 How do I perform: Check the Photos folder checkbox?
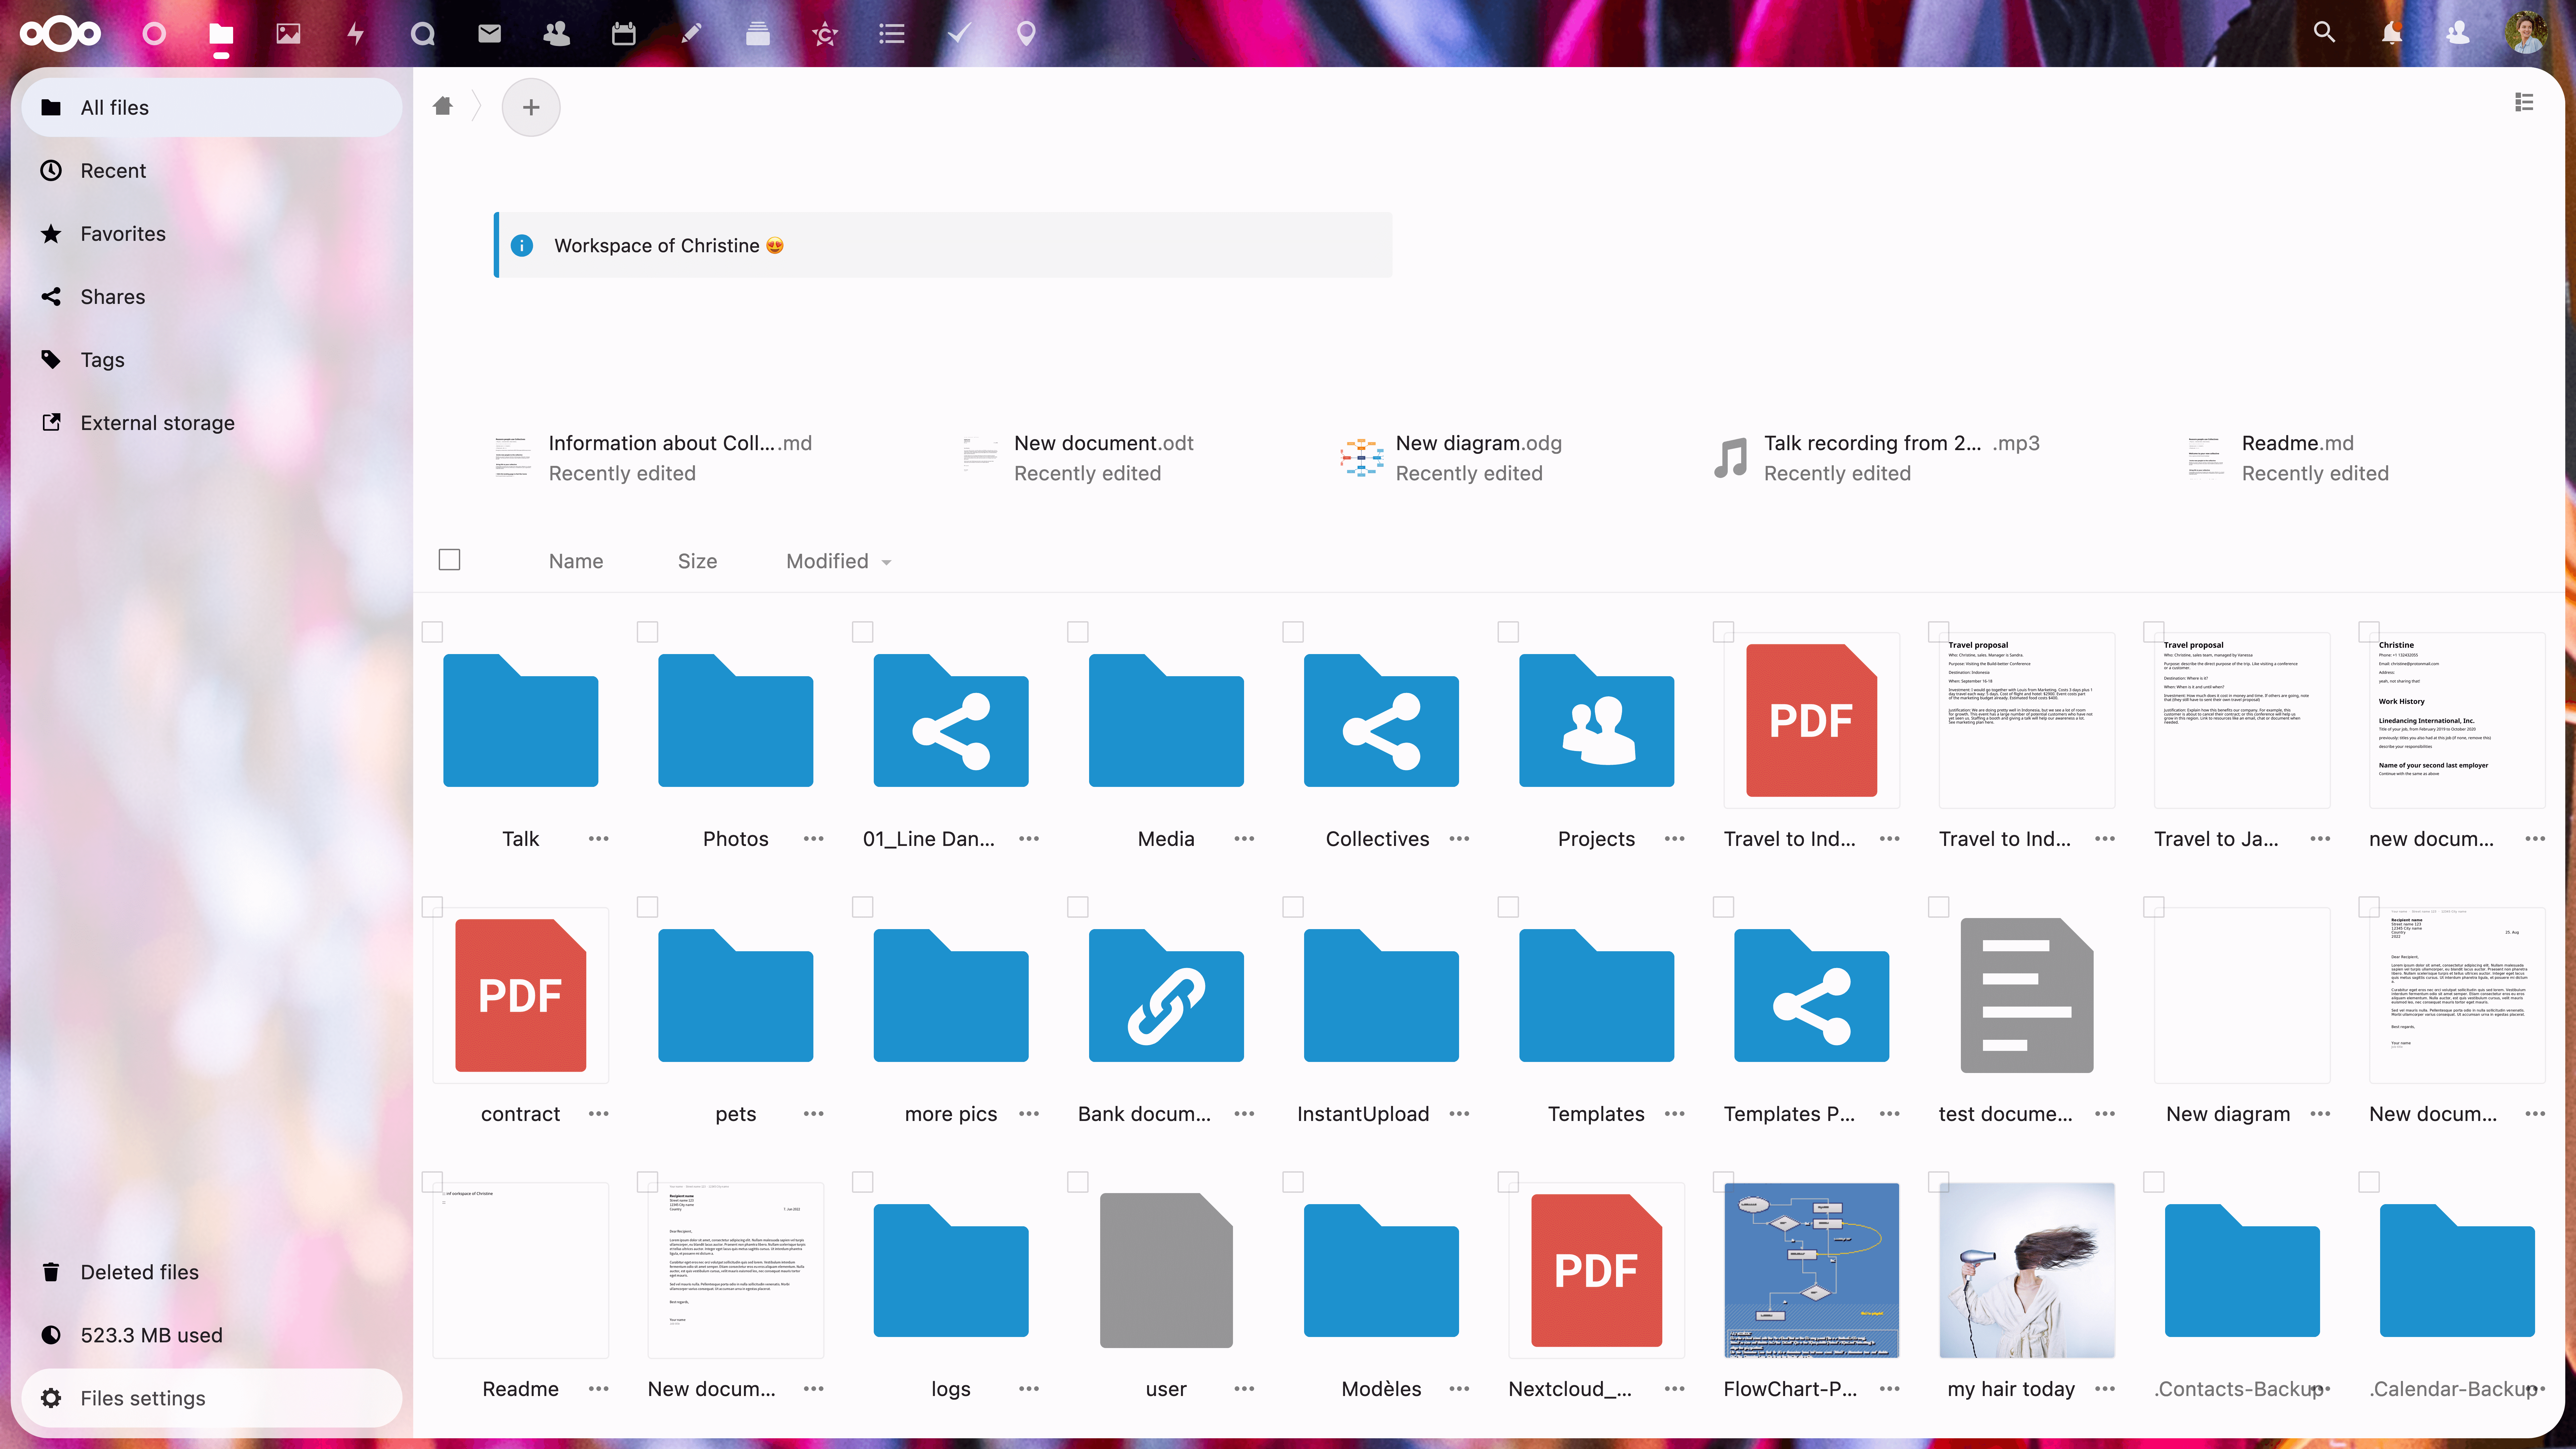(x=647, y=632)
